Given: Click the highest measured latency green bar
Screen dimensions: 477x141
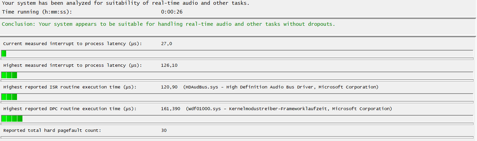Looking at the screenshot, I should tap(237, 75).
